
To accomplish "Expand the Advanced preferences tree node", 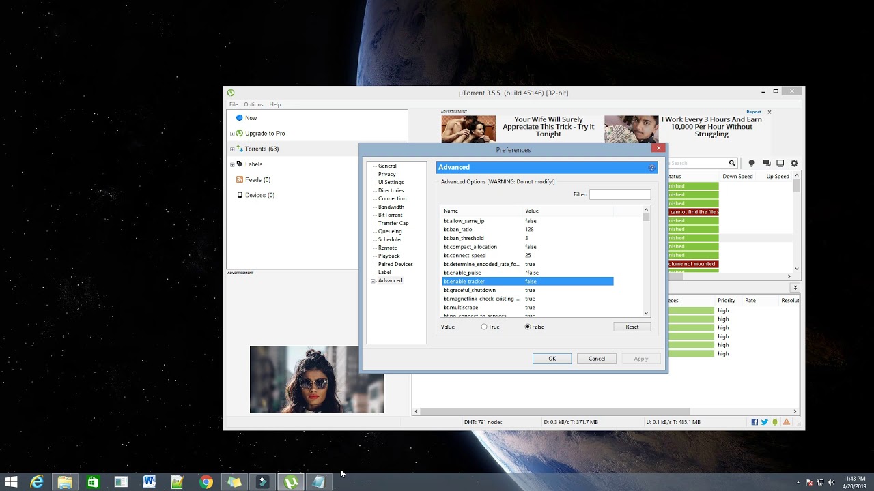I will pos(373,281).
